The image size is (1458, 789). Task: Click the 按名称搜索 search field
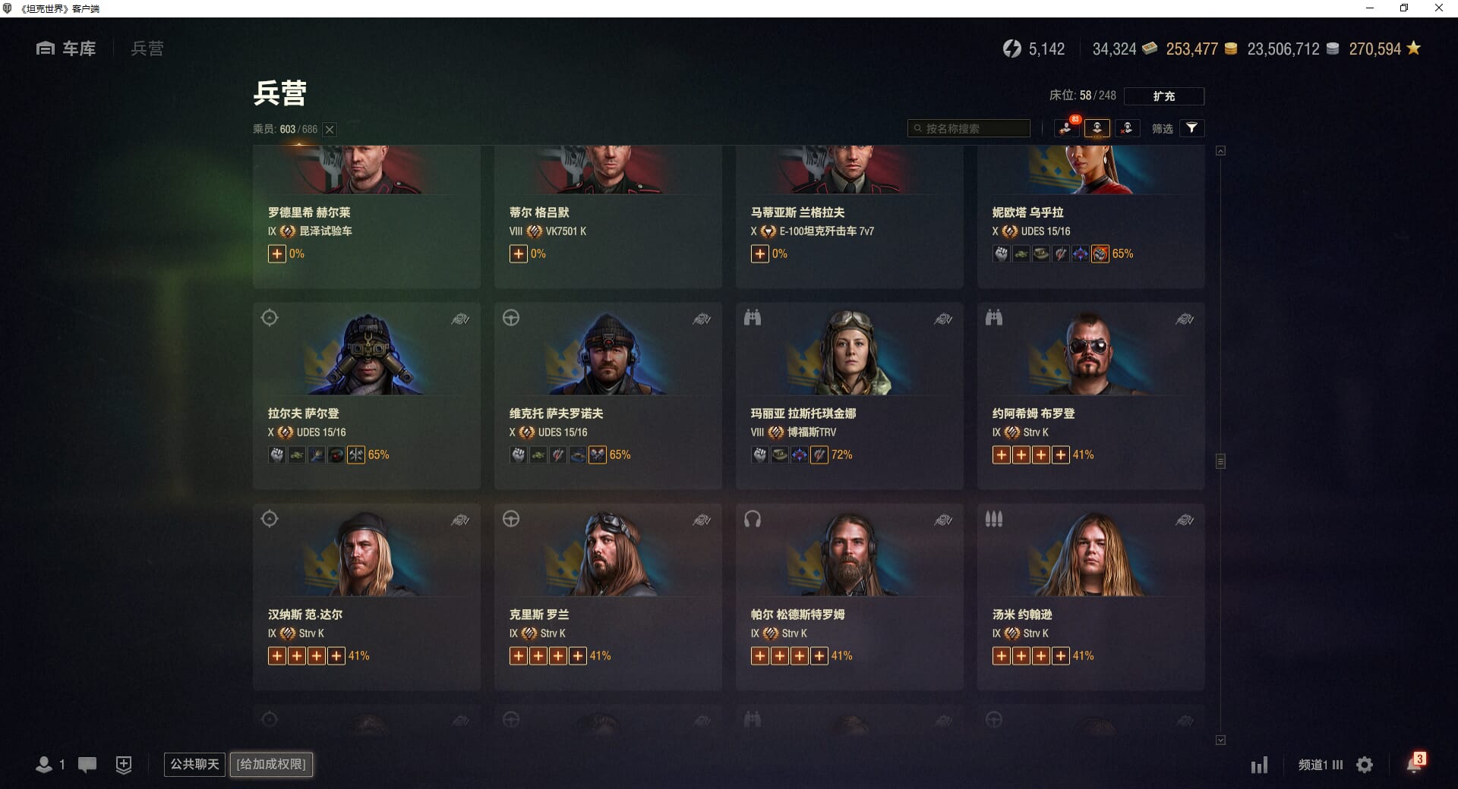[969, 128]
